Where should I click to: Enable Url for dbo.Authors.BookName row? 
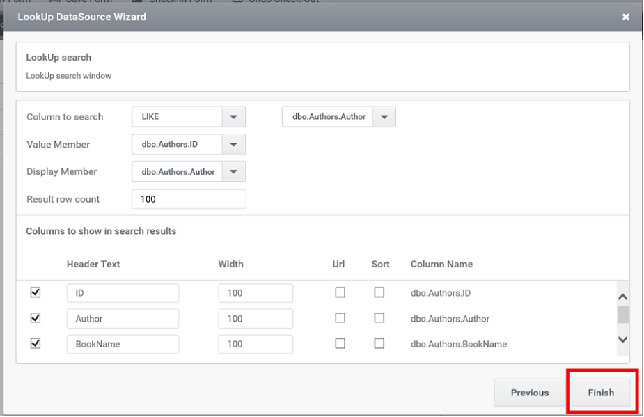click(340, 343)
